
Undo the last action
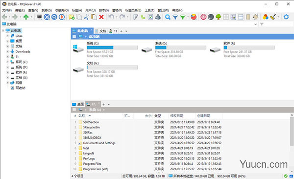tap(111, 17)
